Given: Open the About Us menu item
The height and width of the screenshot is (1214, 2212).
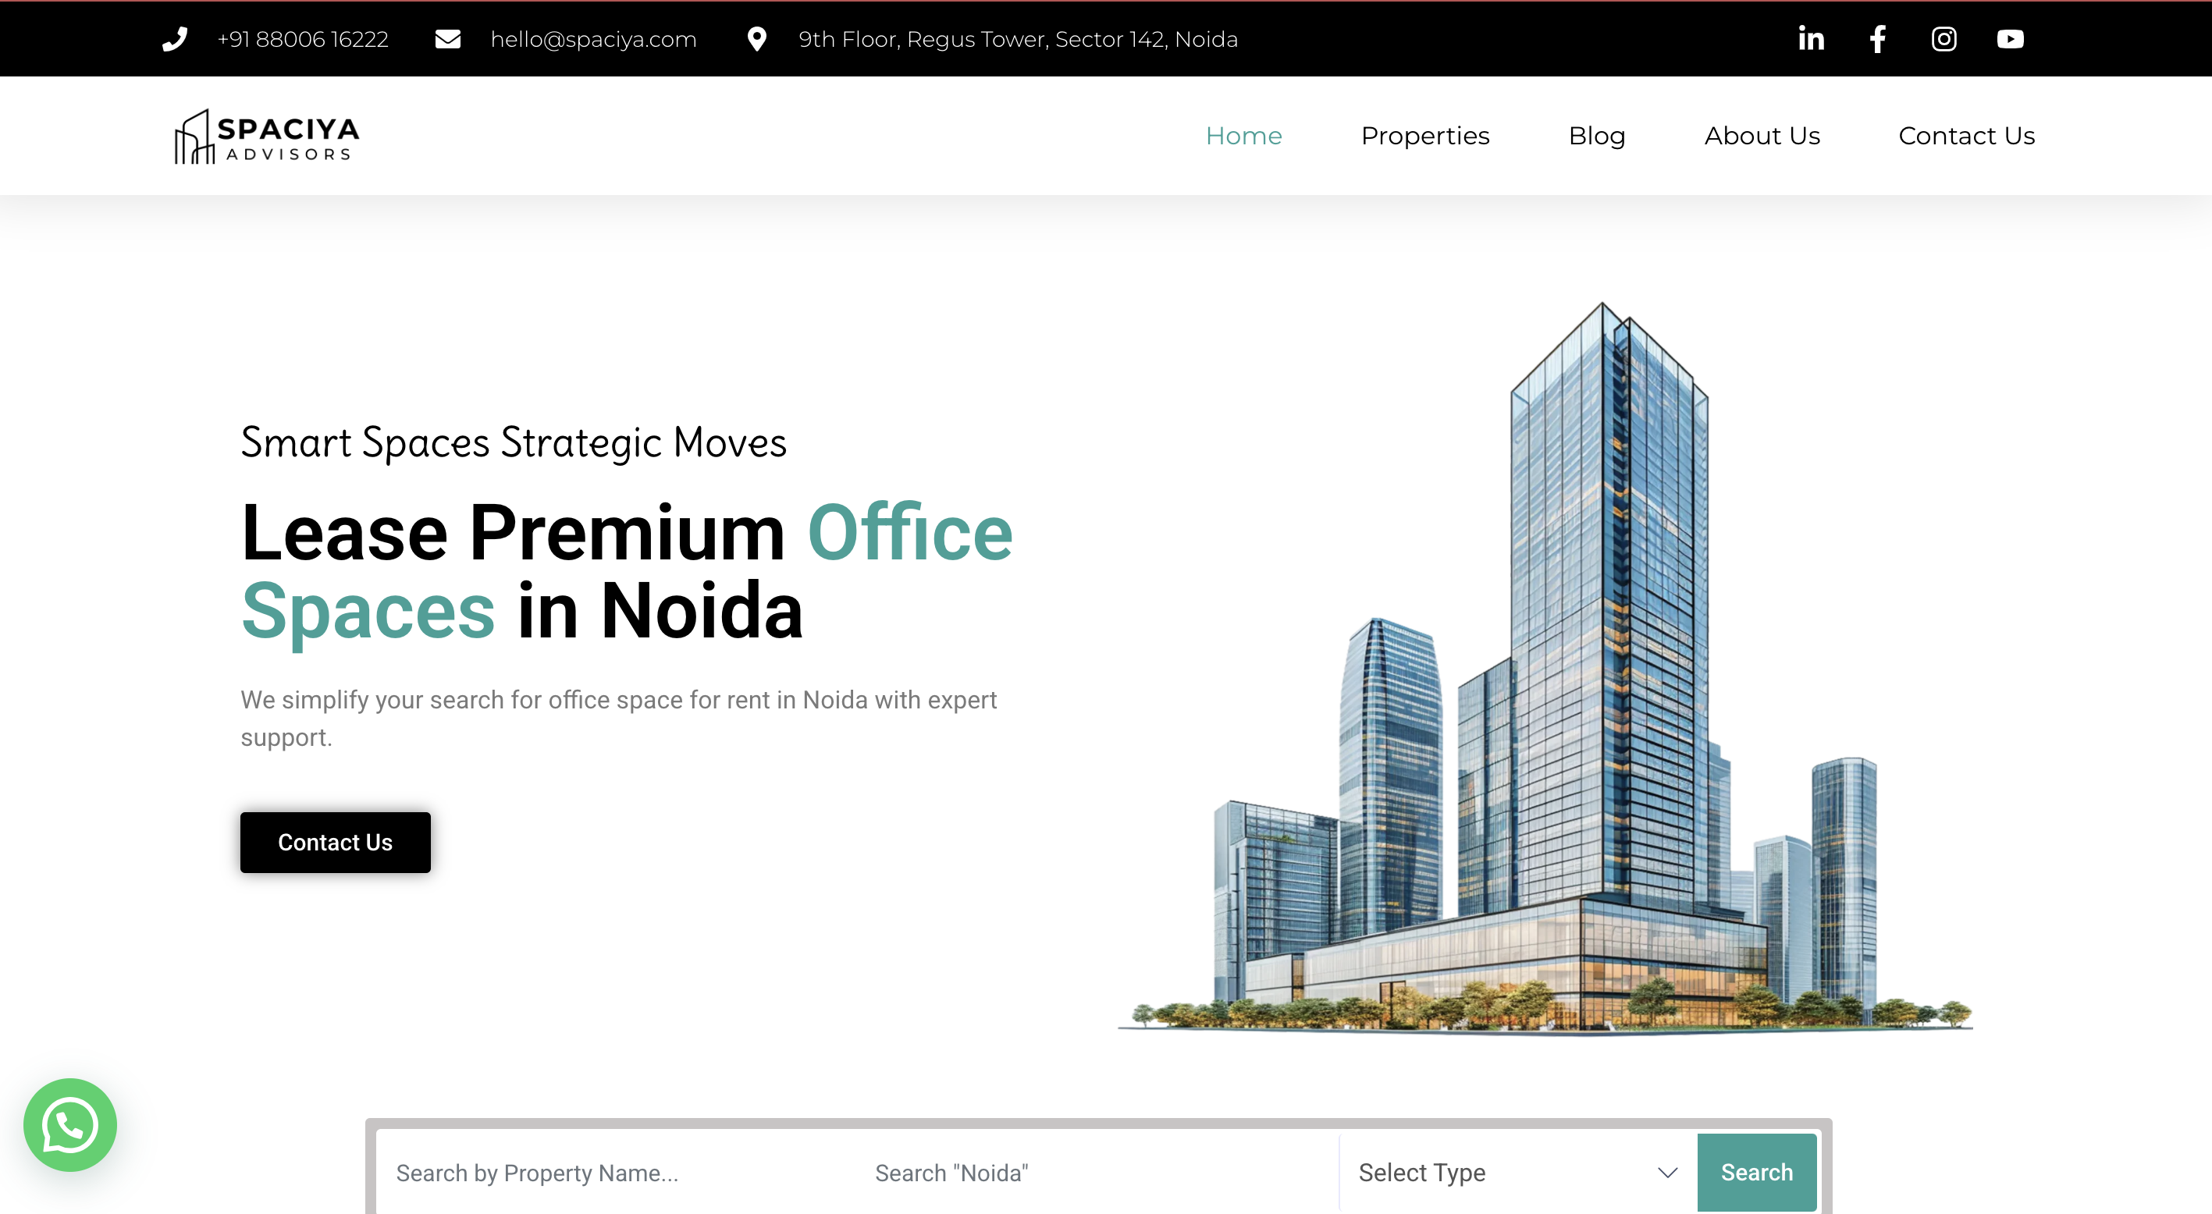Looking at the screenshot, I should (1761, 136).
